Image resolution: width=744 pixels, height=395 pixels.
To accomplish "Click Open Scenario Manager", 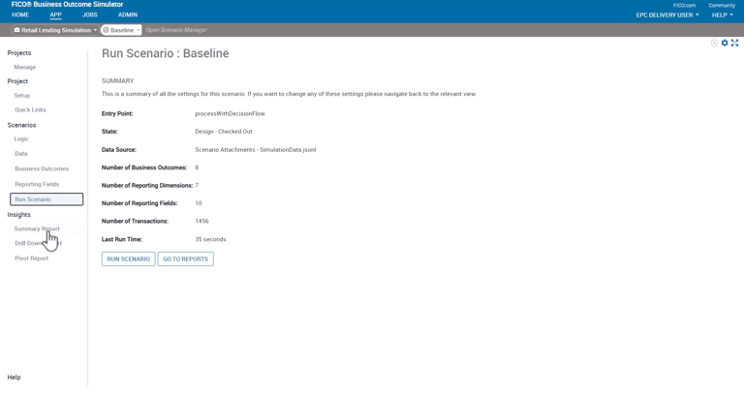I will coord(176,30).
